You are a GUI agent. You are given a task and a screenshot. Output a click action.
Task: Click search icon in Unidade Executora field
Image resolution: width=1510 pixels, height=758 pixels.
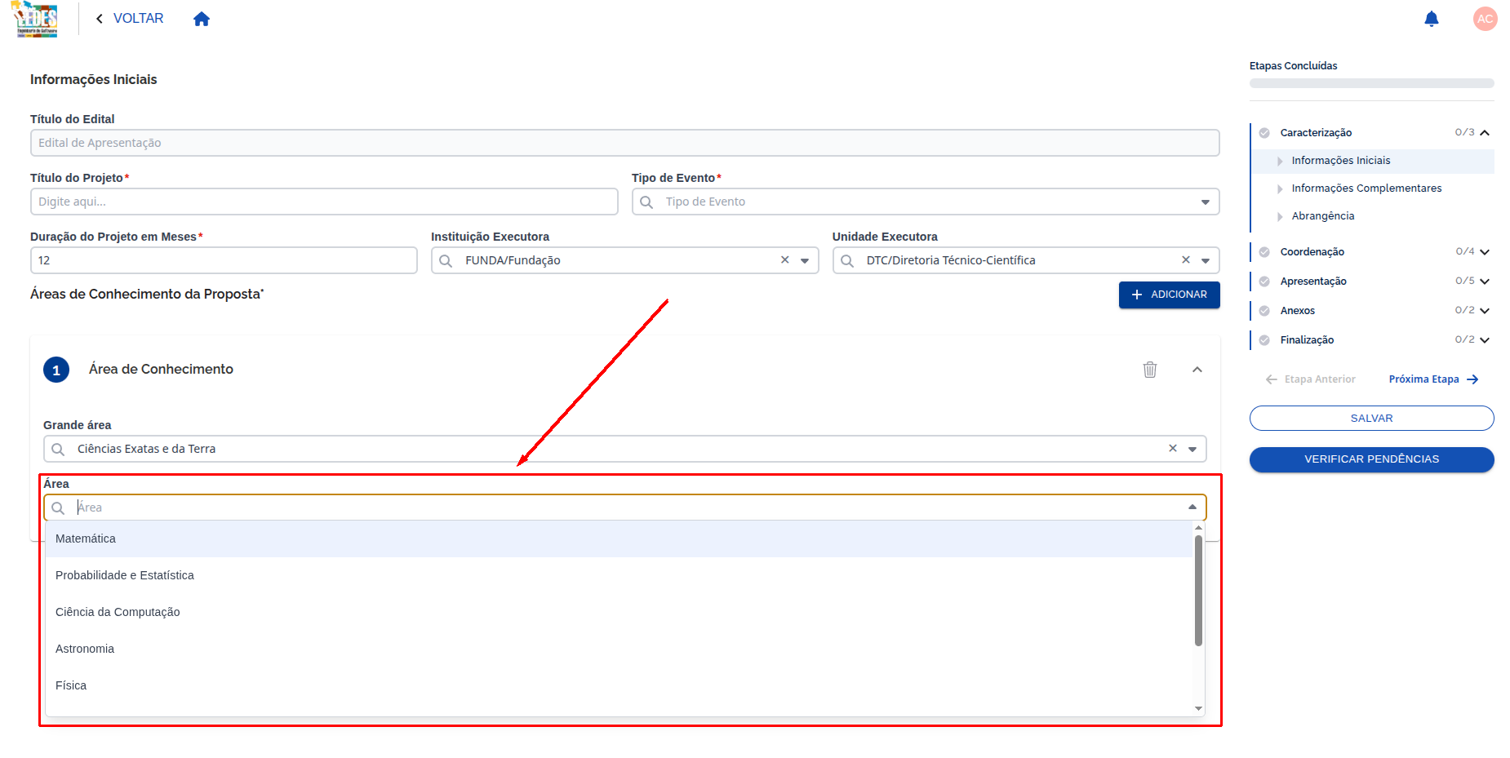click(x=847, y=261)
